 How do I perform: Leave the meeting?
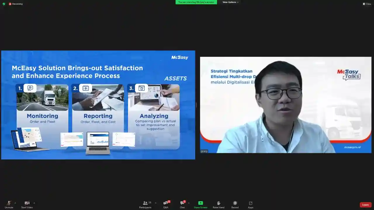pyautogui.click(x=366, y=205)
